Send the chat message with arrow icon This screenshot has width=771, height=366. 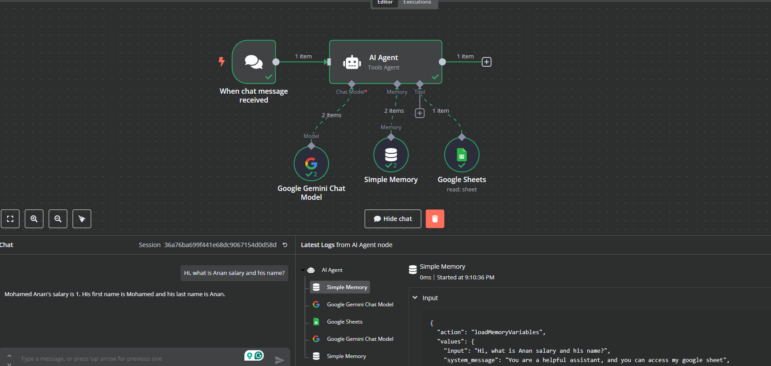point(279,360)
